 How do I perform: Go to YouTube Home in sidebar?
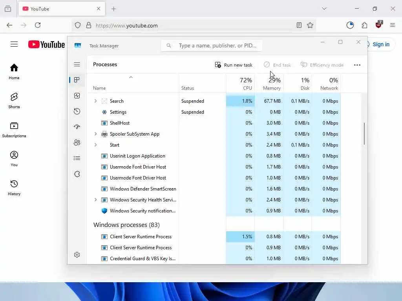pos(14,71)
